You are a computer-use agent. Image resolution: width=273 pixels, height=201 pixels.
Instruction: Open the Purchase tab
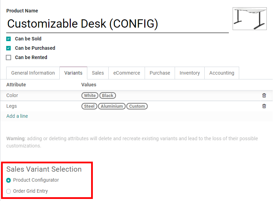[x=160, y=73]
